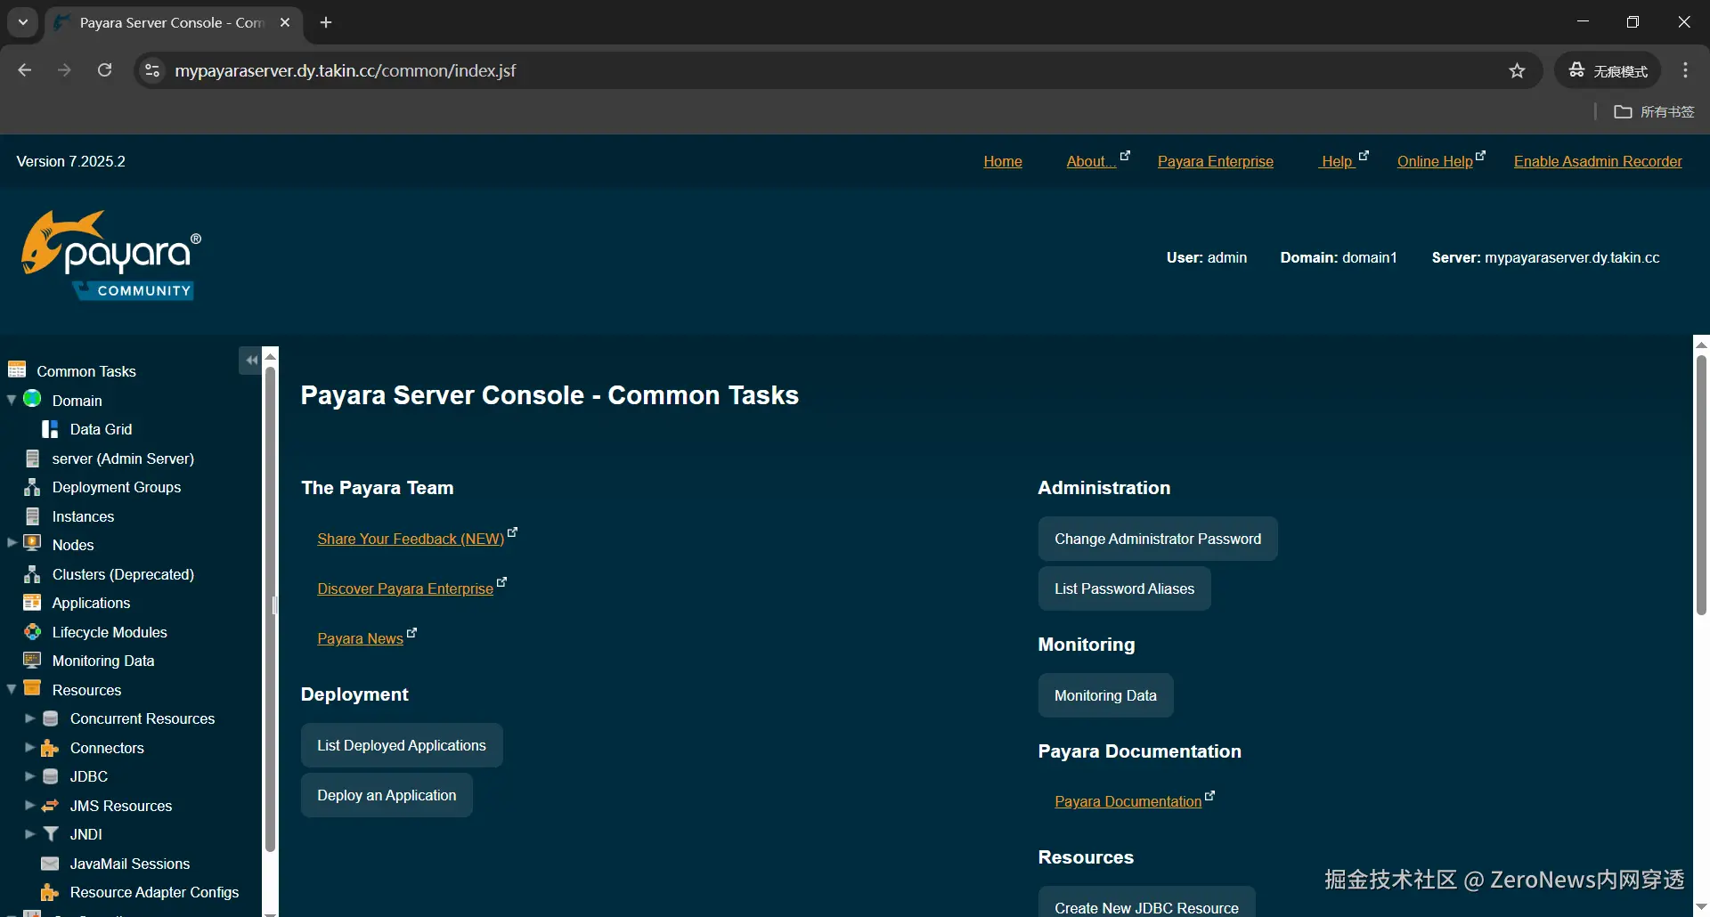
Task: Click the Lifecycle Modules icon
Action: pyautogui.click(x=33, y=632)
